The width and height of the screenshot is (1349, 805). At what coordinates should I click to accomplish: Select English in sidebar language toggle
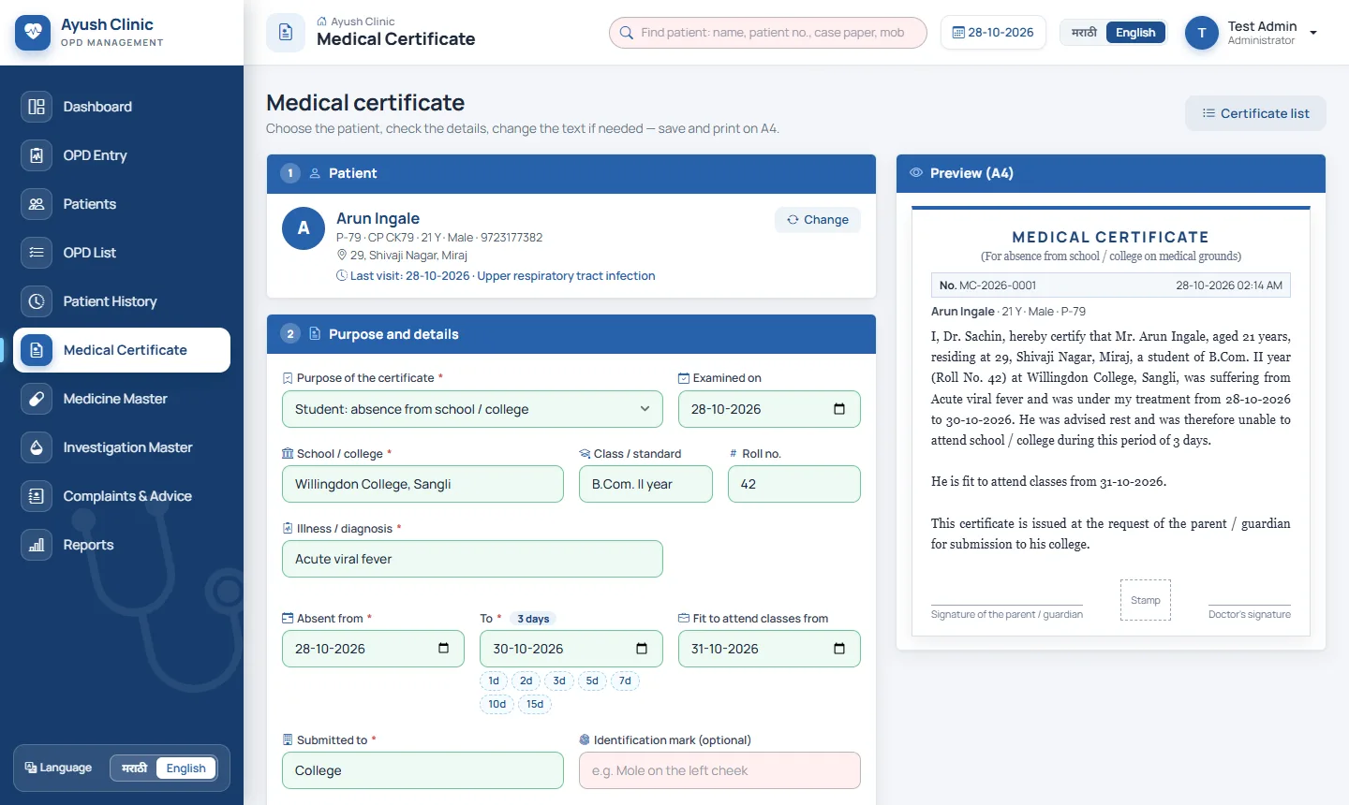pyautogui.click(x=185, y=768)
